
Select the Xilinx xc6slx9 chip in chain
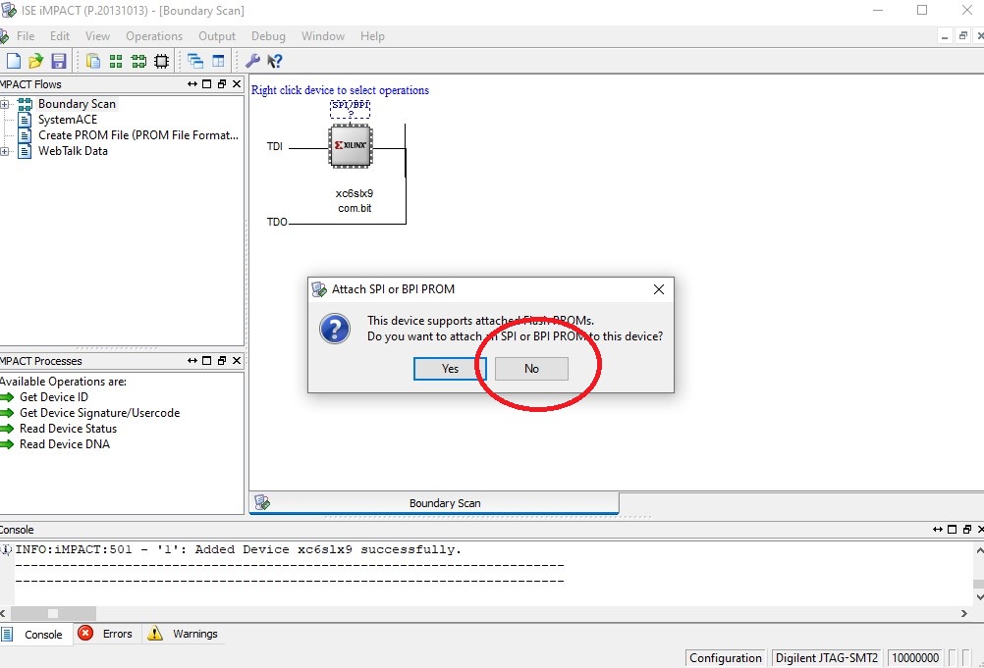[x=351, y=146]
